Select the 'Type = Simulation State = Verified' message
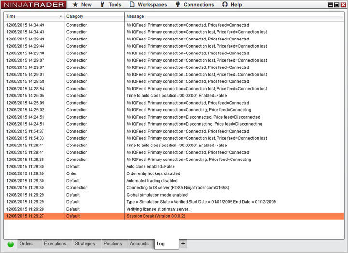The width and height of the screenshot is (348, 253). click(x=201, y=202)
